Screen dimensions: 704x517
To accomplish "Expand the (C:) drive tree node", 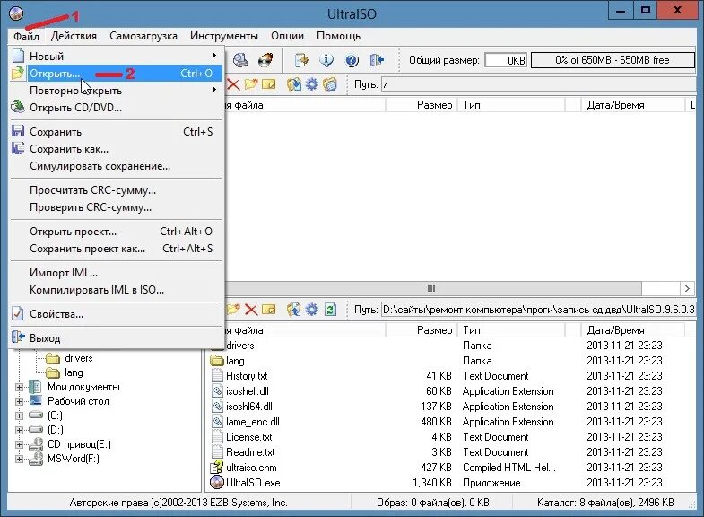I will (x=20, y=416).
